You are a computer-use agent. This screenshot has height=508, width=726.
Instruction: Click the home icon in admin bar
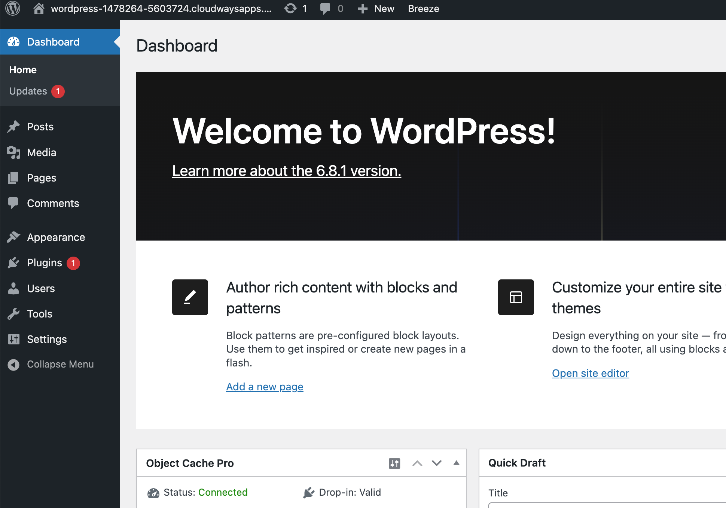click(39, 8)
